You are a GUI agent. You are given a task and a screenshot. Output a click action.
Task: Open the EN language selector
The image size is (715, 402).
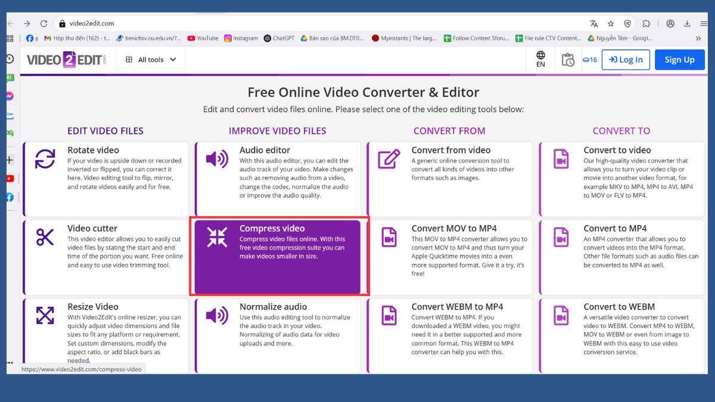(540, 59)
